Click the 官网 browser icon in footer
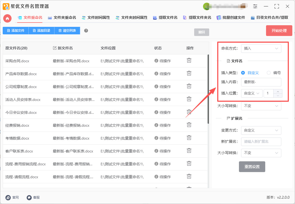Screen dimensions: 295x204 pos(8,197)
